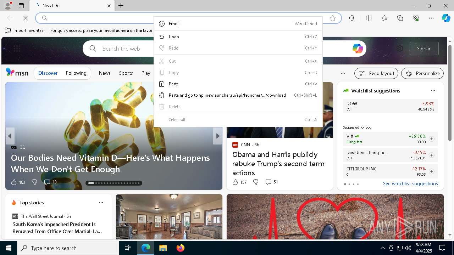454x255 pixels.
Task: Open Task View on taskbar
Action: tap(128, 248)
